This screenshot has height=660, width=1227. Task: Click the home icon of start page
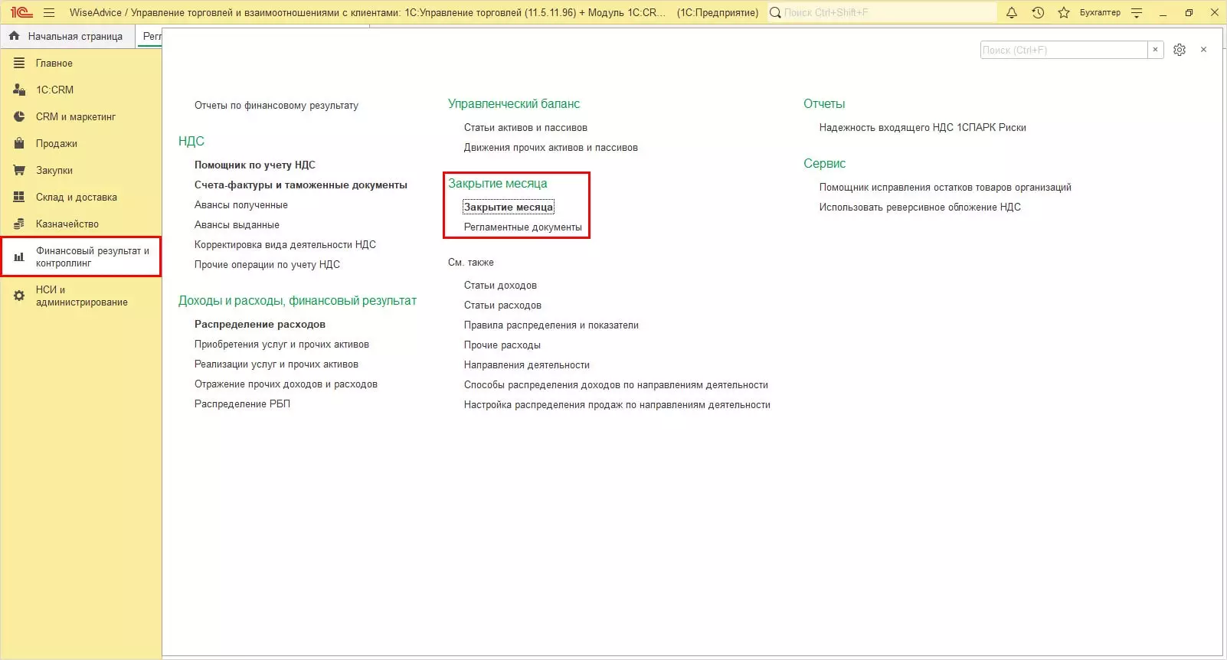15,36
